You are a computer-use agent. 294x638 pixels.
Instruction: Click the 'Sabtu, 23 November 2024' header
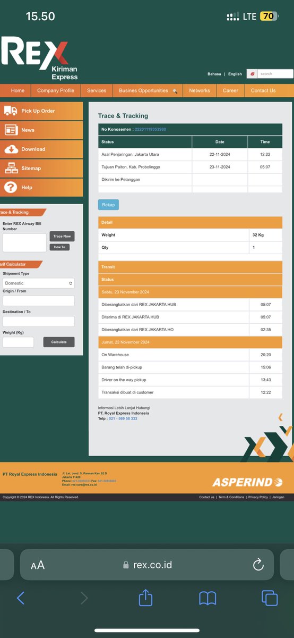(x=190, y=292)
